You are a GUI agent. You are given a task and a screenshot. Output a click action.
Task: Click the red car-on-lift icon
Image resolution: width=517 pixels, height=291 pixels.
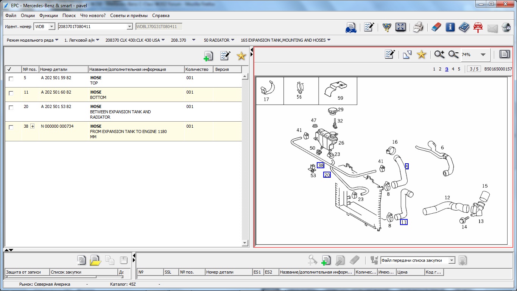click(x=478, y=27)
